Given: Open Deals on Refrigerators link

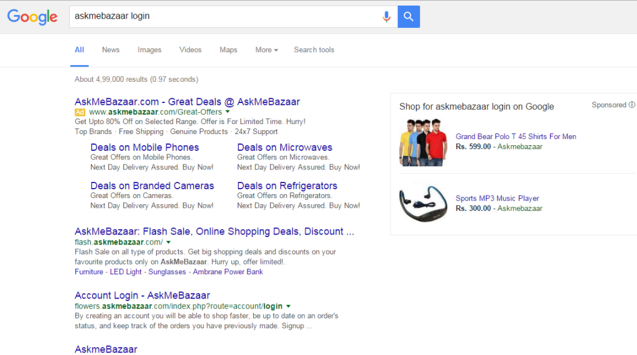Looking at the screenshot, I should click(287, 186).
